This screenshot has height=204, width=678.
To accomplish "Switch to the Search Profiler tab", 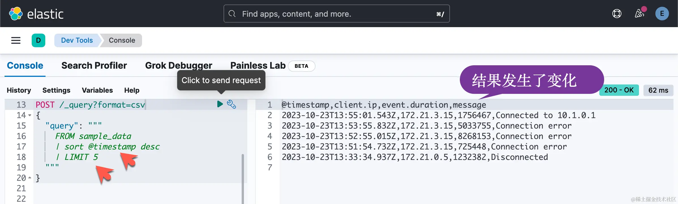I will point(94,66).
